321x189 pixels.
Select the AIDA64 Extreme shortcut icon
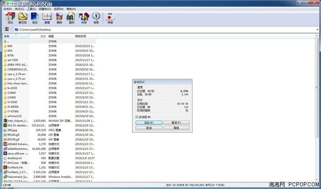5,144
